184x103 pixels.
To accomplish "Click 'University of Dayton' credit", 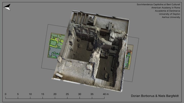I will coord(169,14).
